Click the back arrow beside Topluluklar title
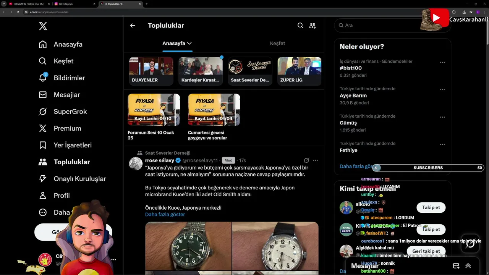Viewport: 489px width, 275px height. (133, 26)
